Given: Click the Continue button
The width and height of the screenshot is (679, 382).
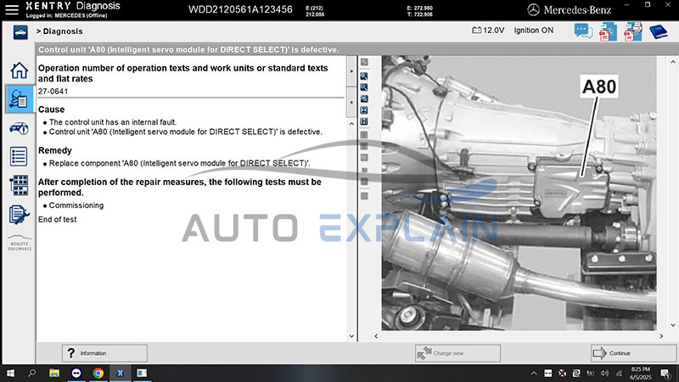Looking at the screenshot, I should coord(633,353).
